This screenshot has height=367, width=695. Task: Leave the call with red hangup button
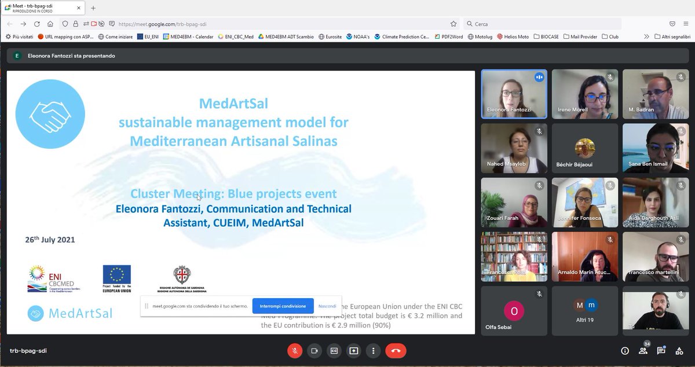(396, 351)
